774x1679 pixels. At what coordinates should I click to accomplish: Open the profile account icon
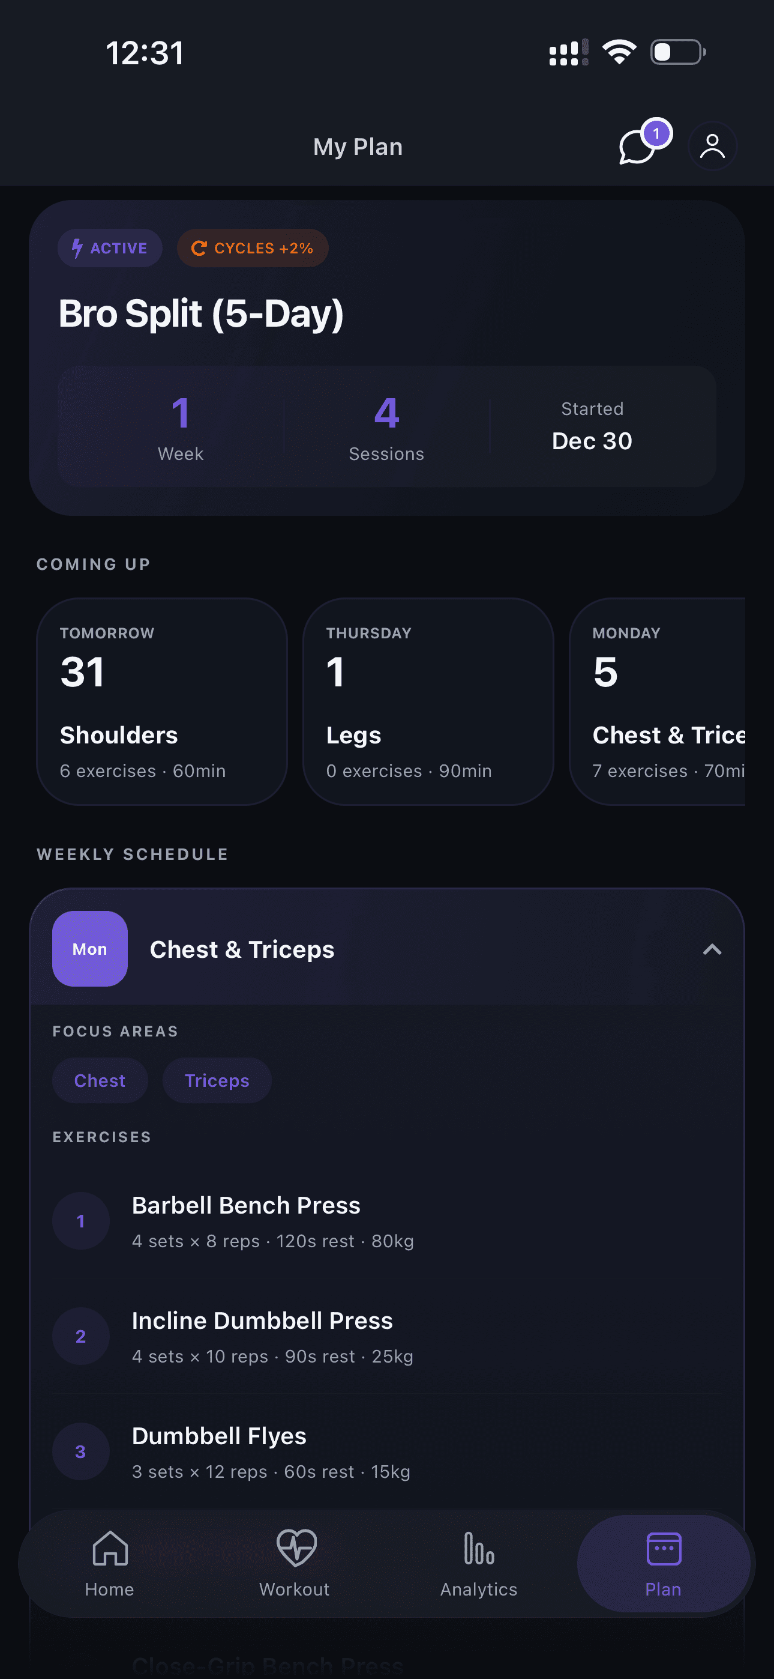tap(712, 146)
